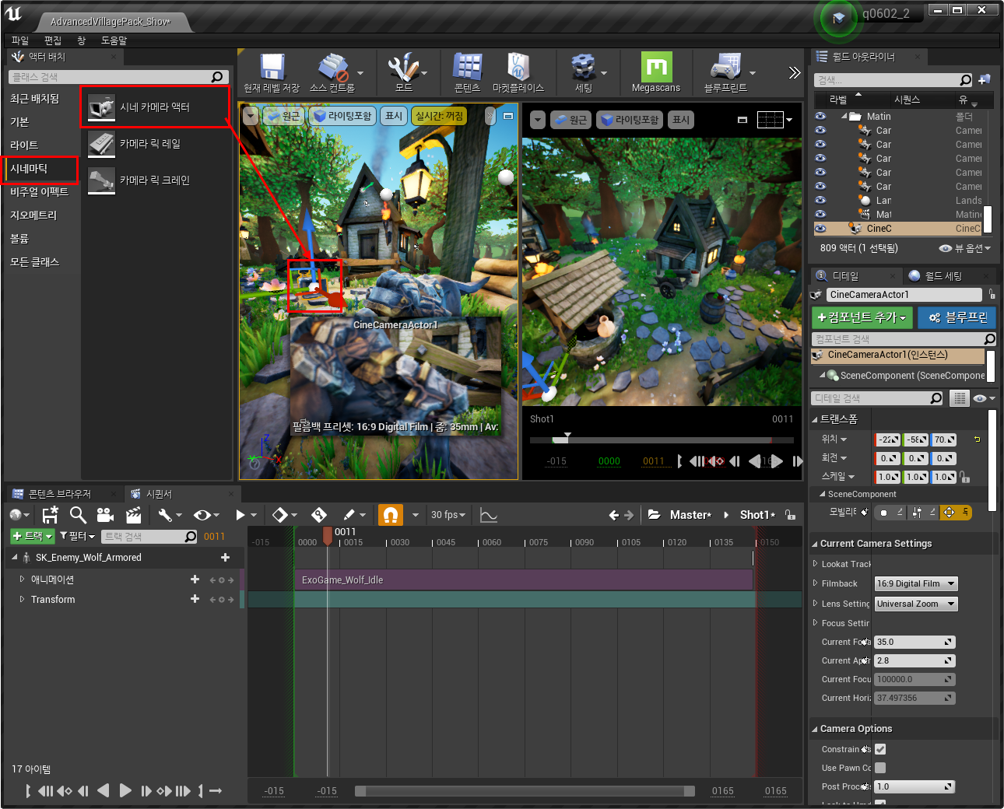Toggle the orange magnet snapping button
Screen dimensions: 1004x809
tap(391, 514)
